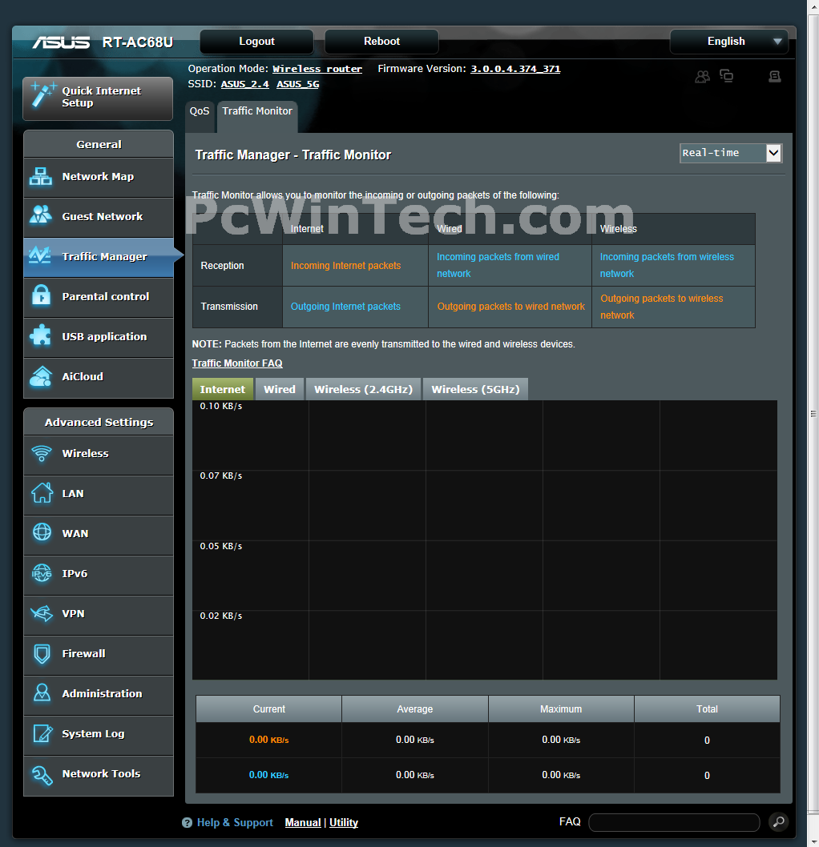Click the LAN house icon
The height and width of the screenshot is (847, 819).
tap(42, 493)
